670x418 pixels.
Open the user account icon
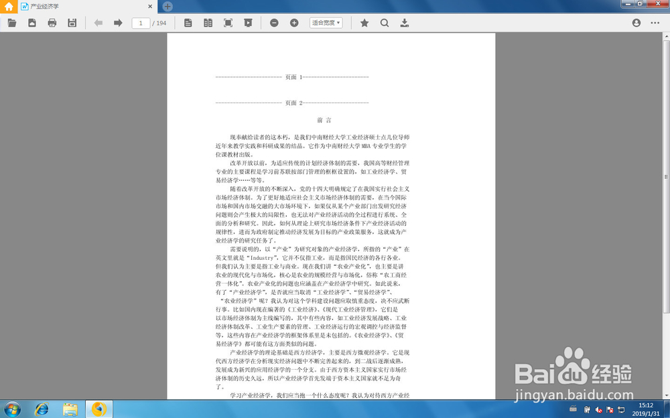click(636, 22)
